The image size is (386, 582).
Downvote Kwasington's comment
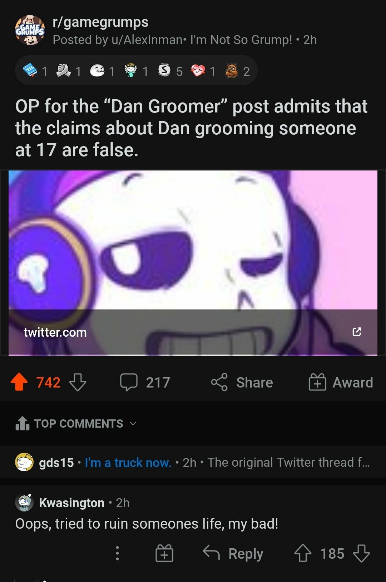361,553
